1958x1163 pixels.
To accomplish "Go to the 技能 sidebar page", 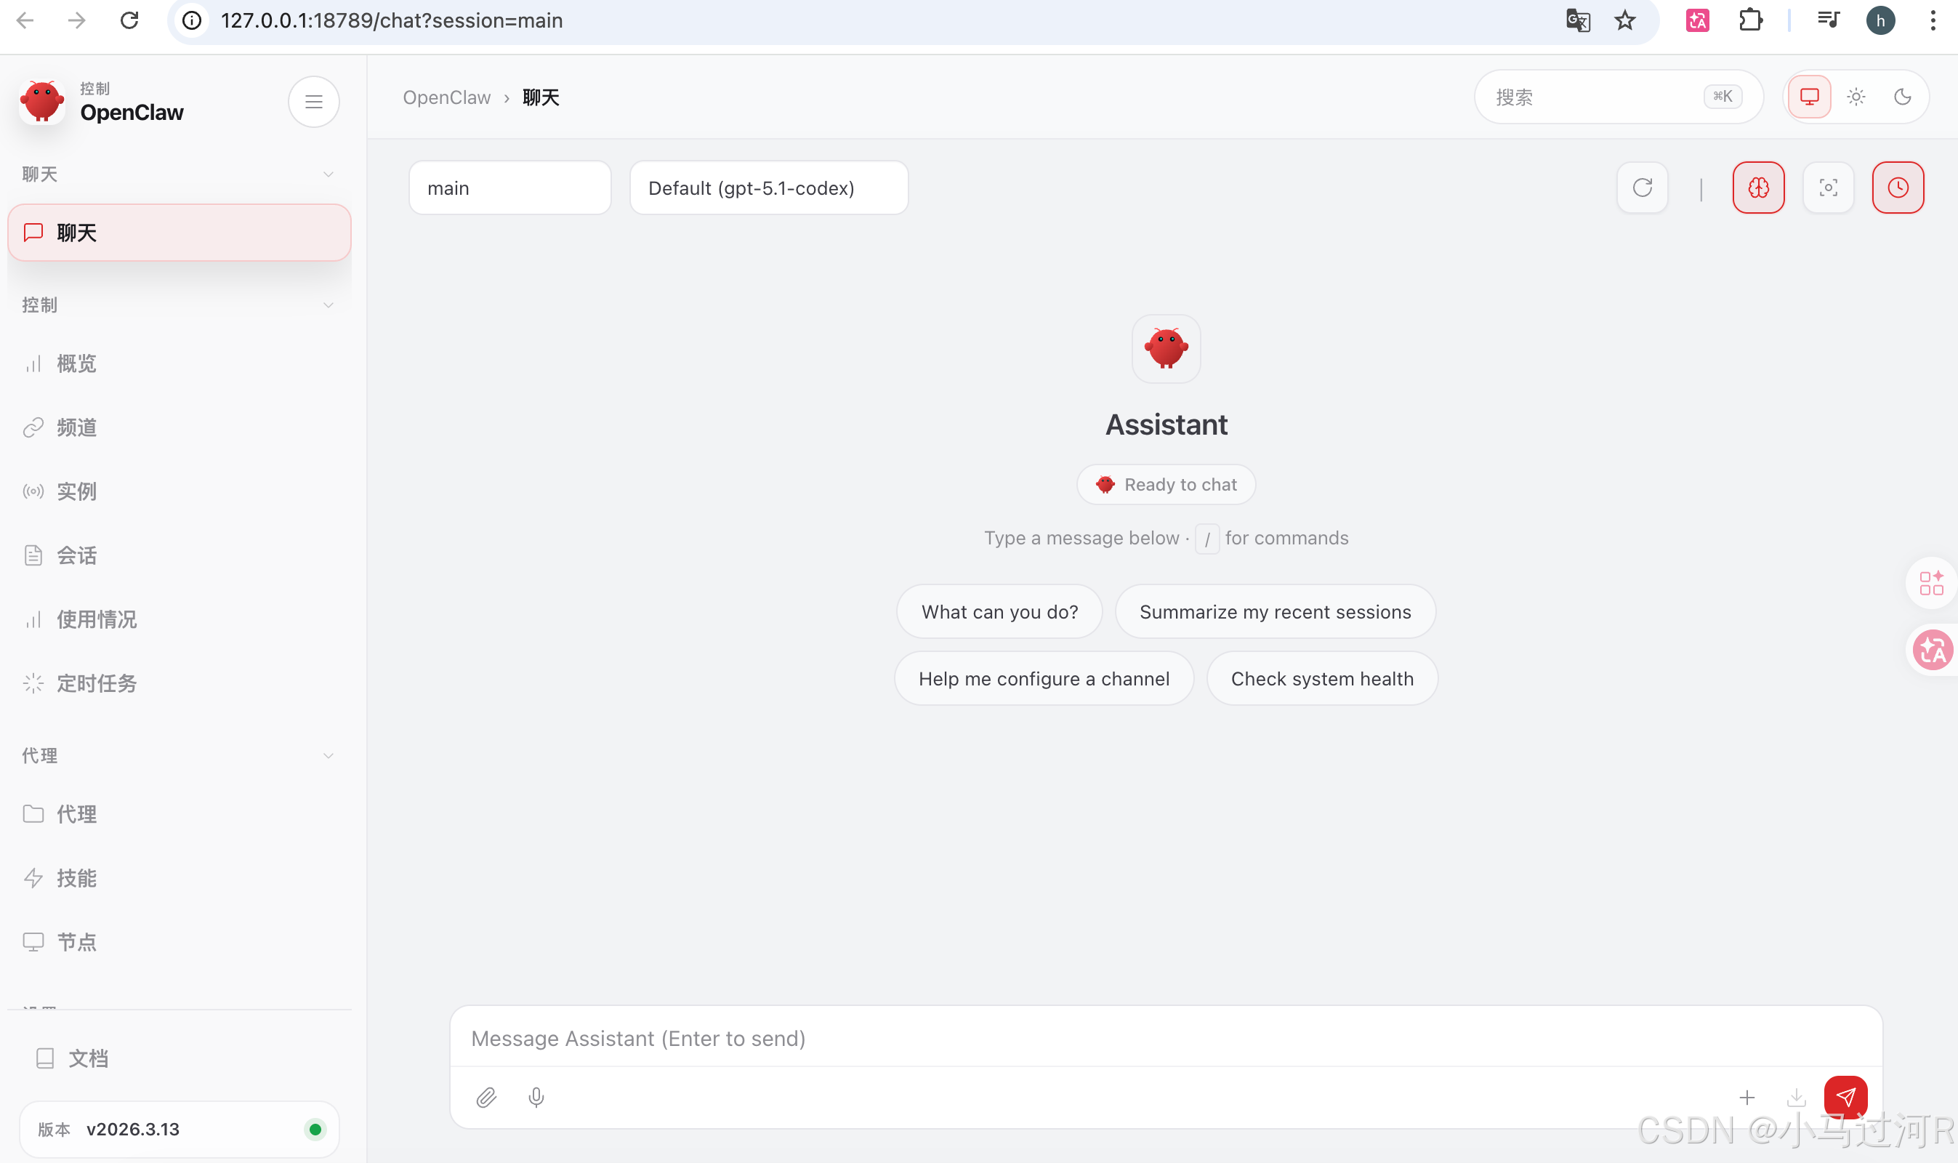I will [76, 878].
